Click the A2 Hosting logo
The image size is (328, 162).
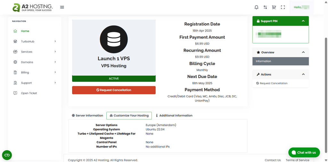(32, 7)
